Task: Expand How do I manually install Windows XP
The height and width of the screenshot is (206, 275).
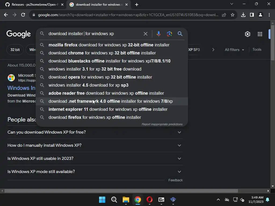Action: coord(95,145)
